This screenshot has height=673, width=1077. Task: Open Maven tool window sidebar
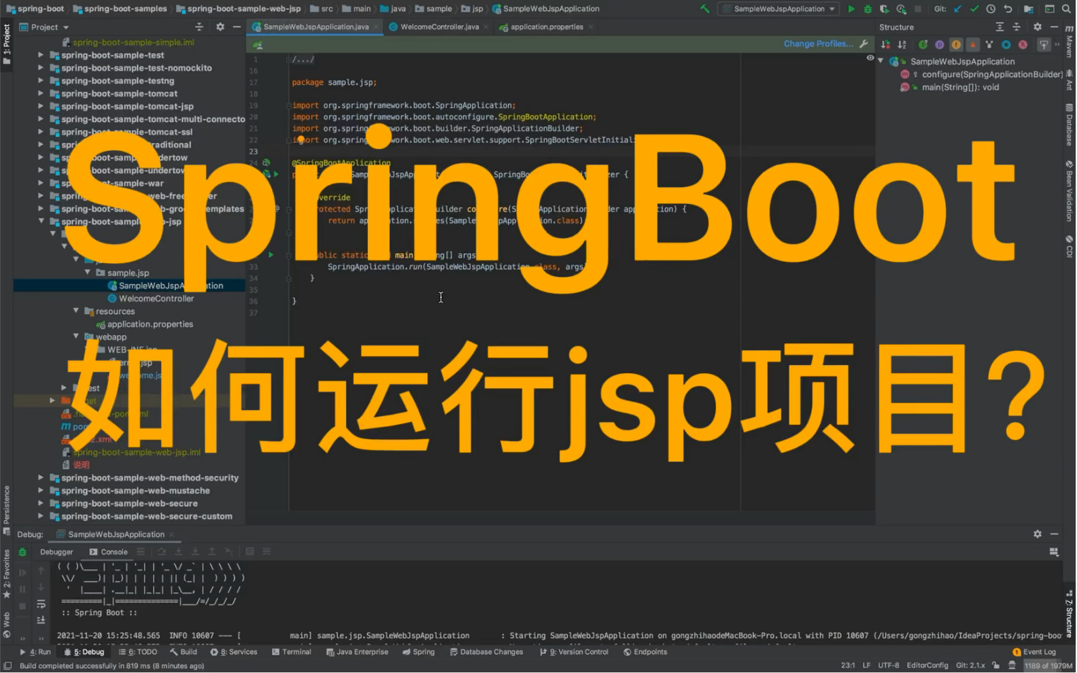[x=1070, y=42]
